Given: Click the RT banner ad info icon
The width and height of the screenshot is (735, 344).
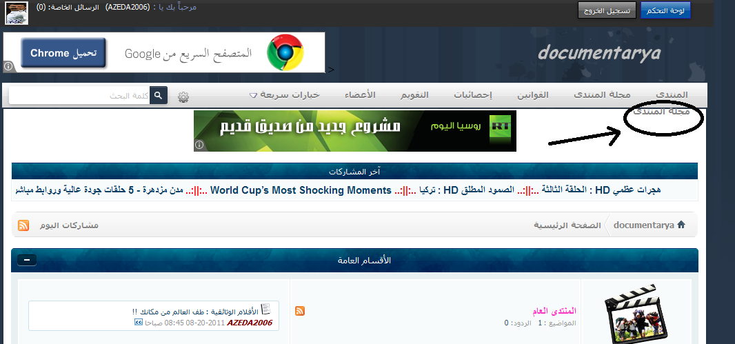Looking at the screenshot, I should 199,145.
